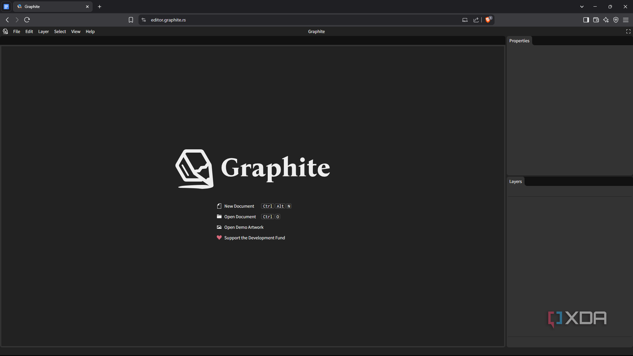The height and width of the screenshot is (356, 633).
Task: Click the install app icon in address bar
Action: point(465,20)
